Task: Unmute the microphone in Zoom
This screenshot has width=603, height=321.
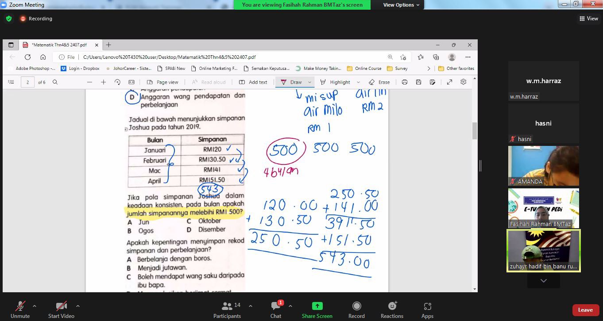Action: pyautogui.click(x=20, y=310)
